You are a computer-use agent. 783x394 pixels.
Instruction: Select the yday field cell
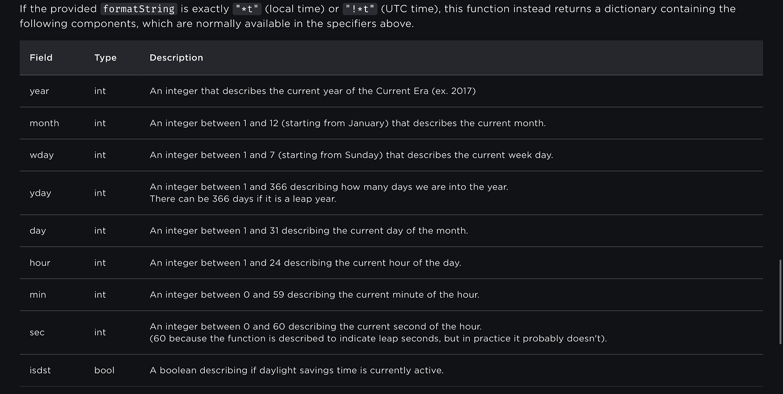(40, 193)
